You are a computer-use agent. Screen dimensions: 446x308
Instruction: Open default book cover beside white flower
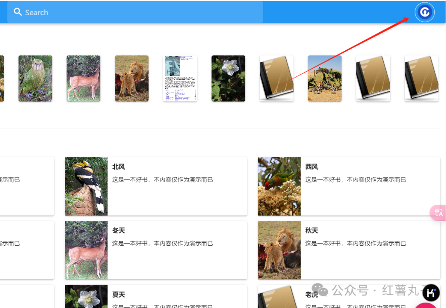[276, 78]
